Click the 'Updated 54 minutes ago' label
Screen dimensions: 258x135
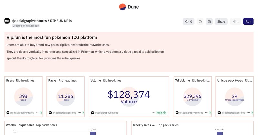[x=26, y=26]
